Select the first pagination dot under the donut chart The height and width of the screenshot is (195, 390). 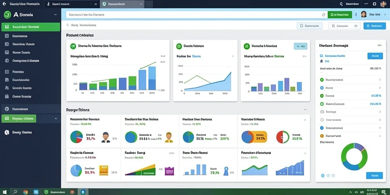(323, 175)
